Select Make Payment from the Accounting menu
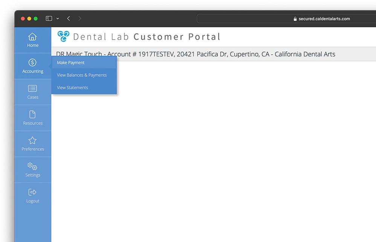The image size is (376, 242). pos(71,63)
